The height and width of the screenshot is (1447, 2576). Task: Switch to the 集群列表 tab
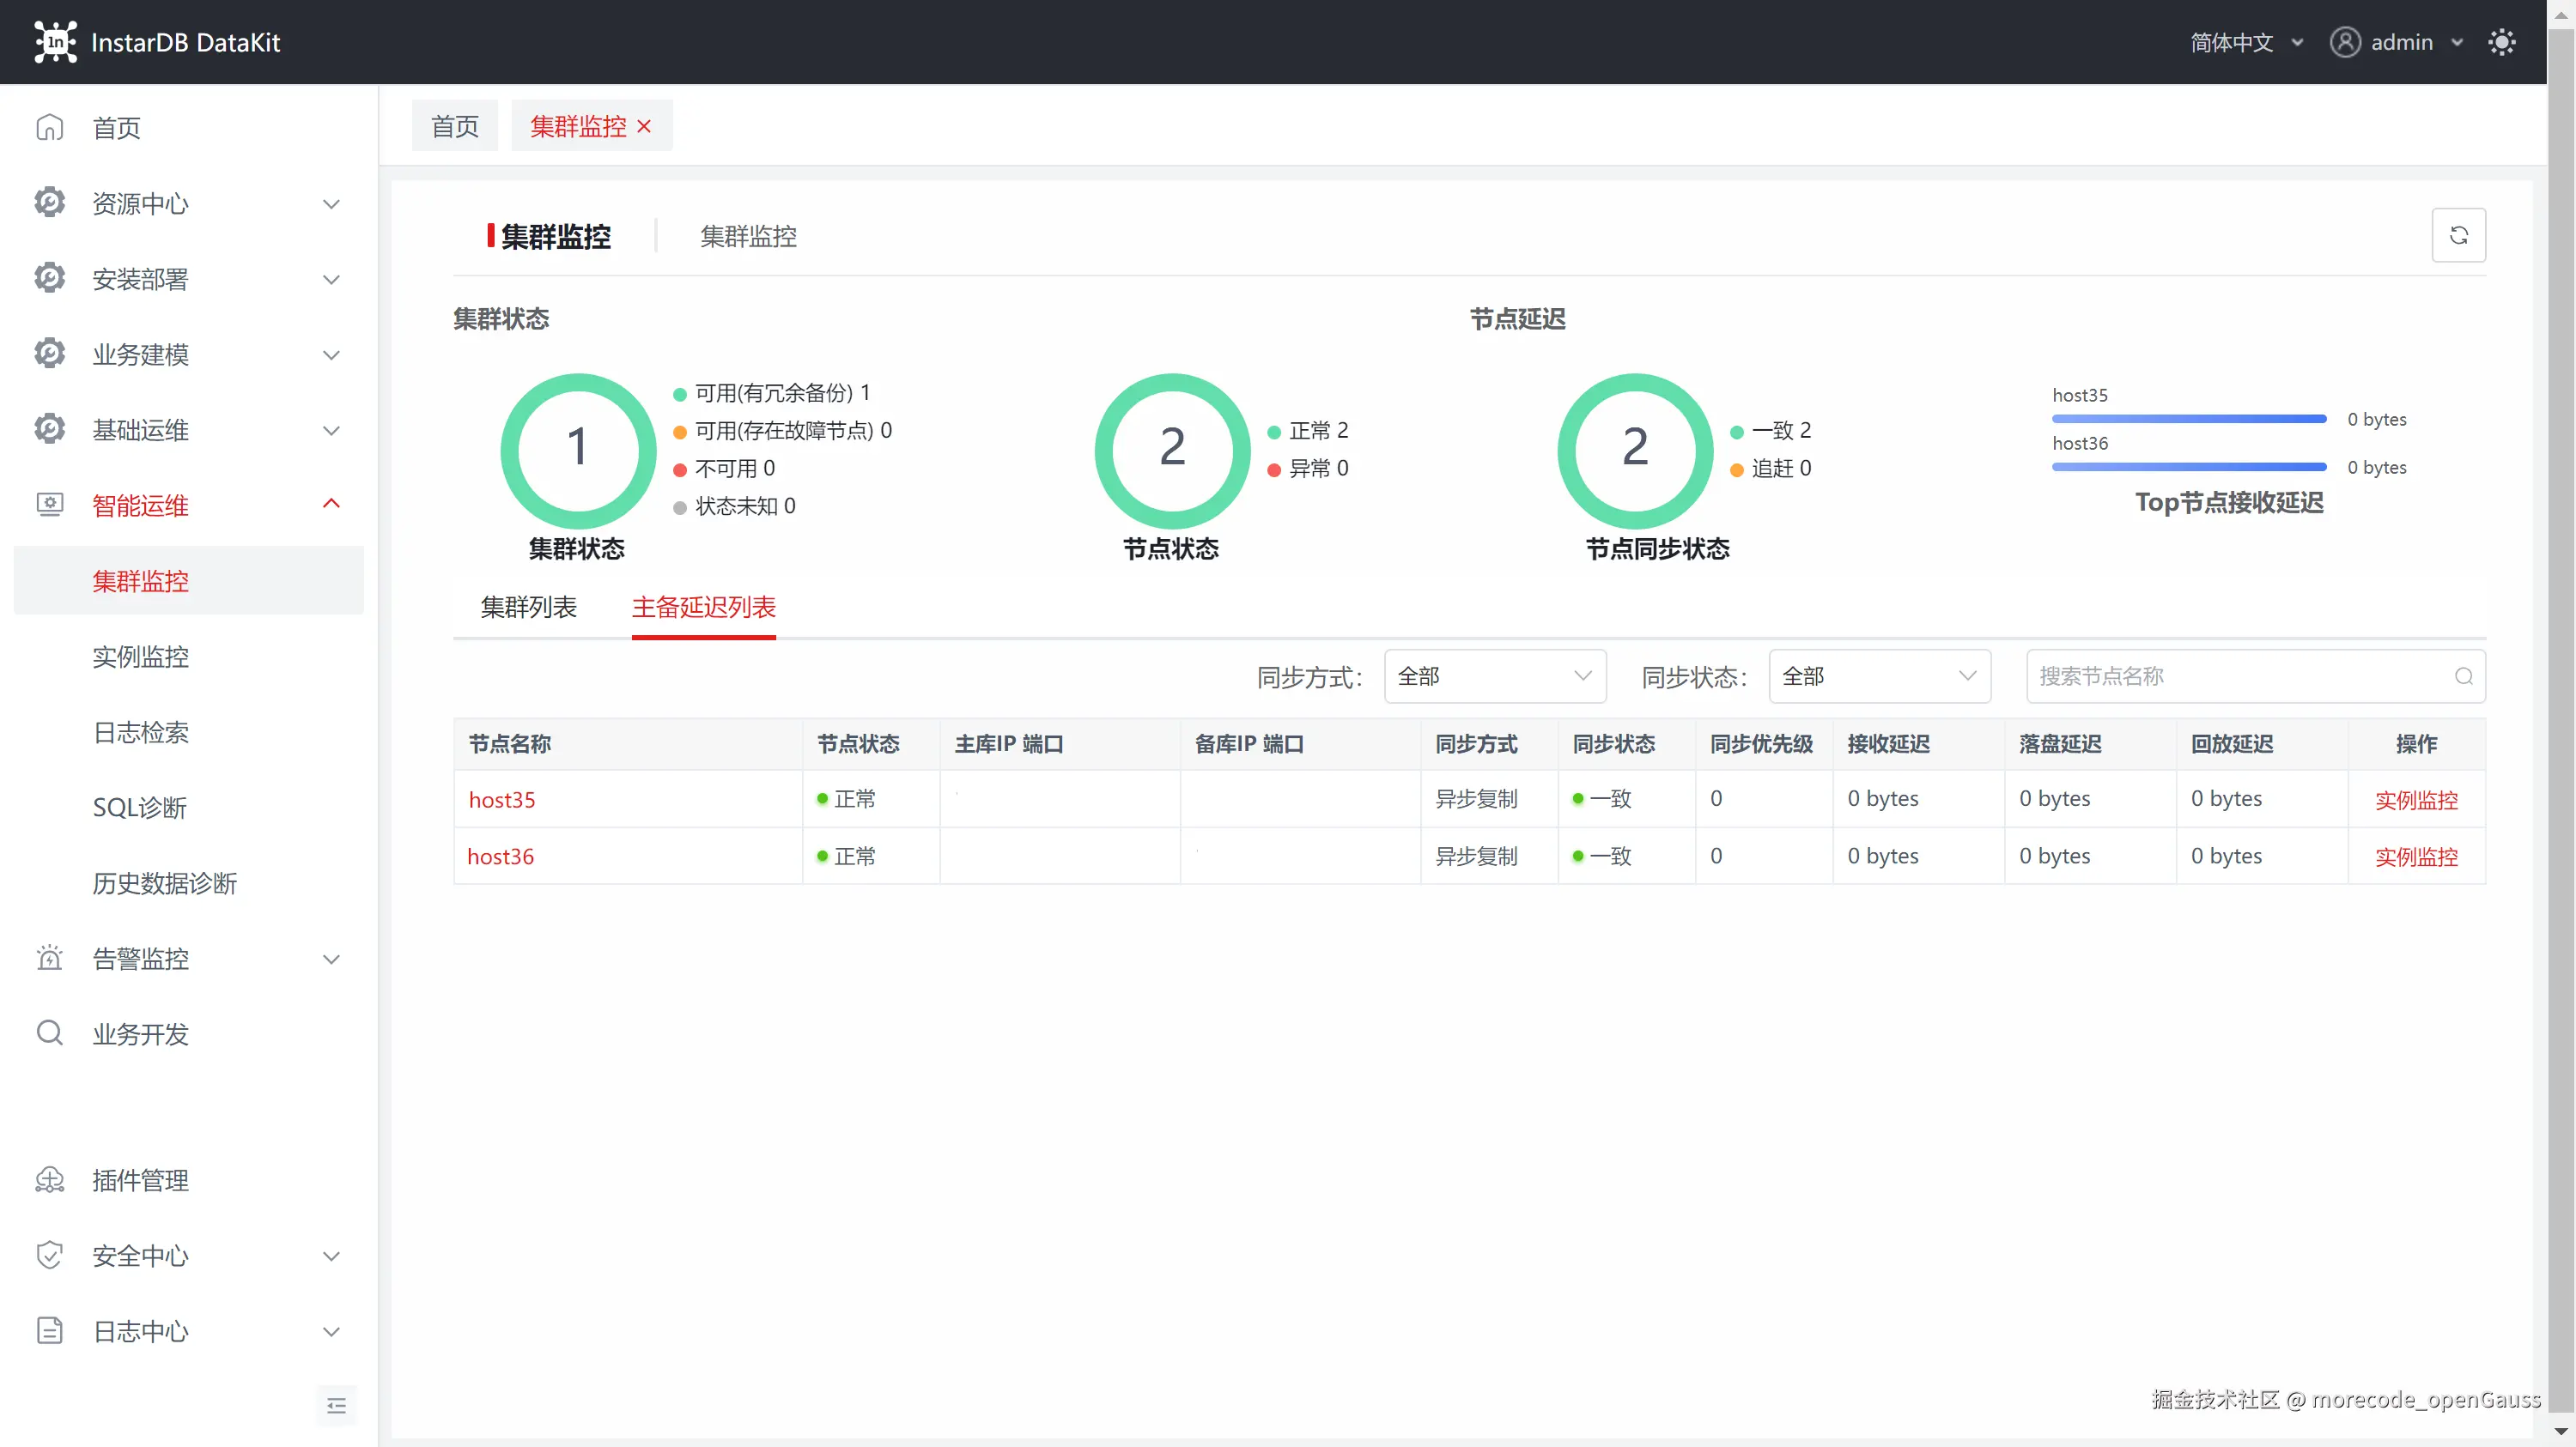tap(528, 608)
